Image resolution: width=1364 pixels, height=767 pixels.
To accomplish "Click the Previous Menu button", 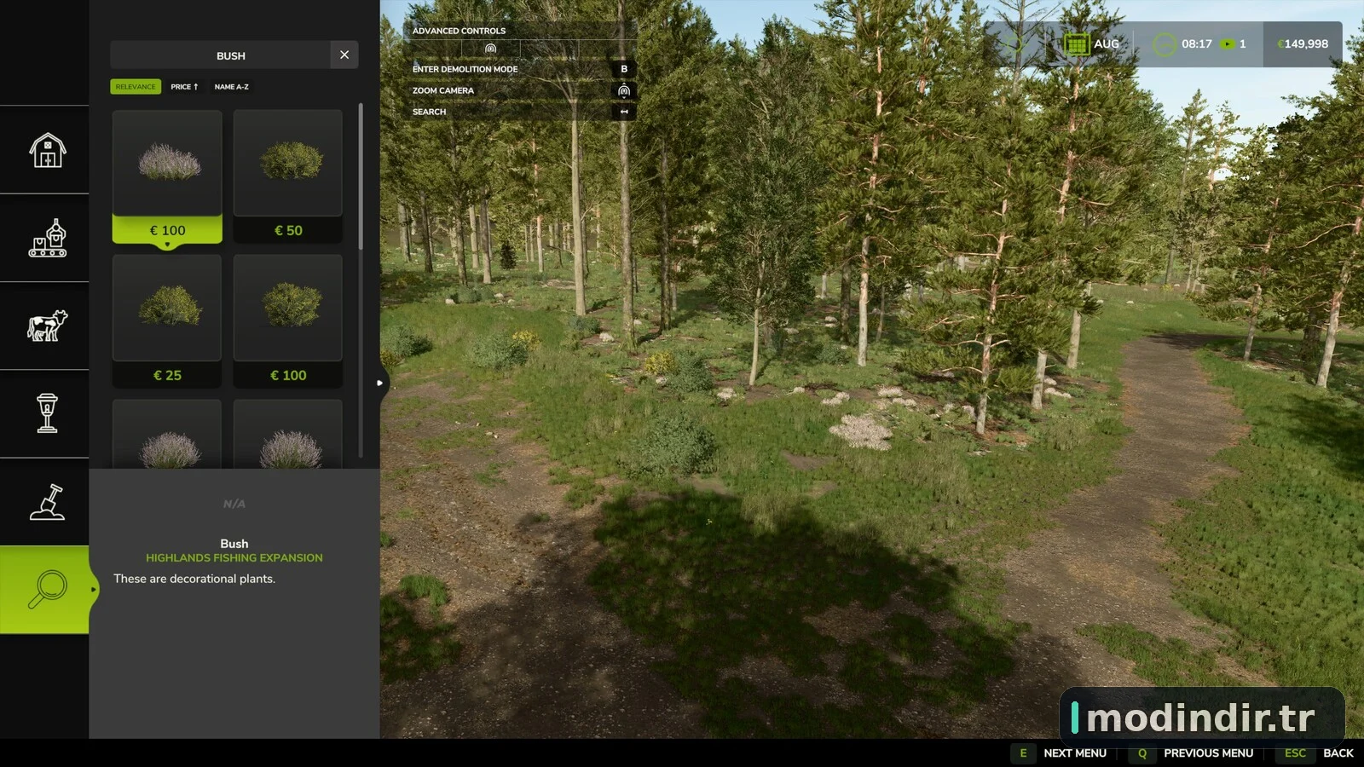I will [1209, 753].
